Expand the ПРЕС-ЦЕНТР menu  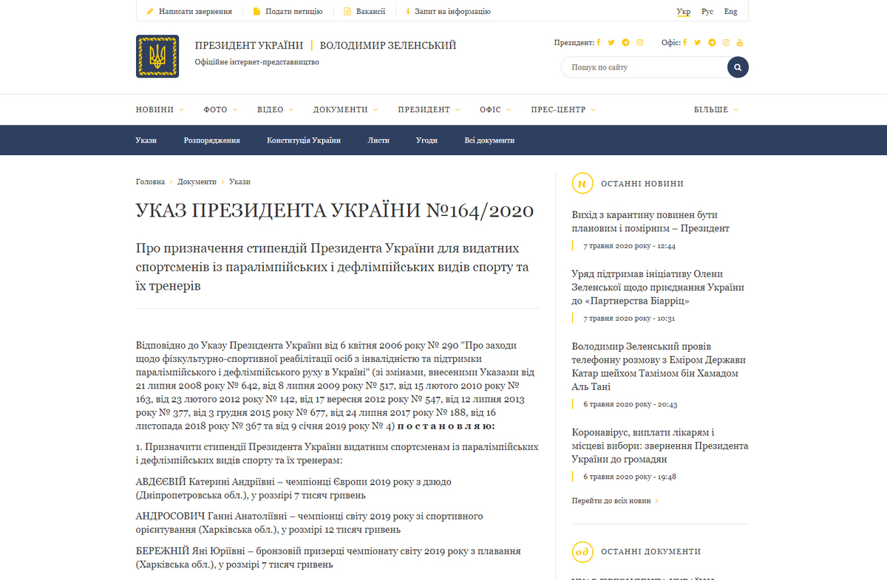coord(563,109)
